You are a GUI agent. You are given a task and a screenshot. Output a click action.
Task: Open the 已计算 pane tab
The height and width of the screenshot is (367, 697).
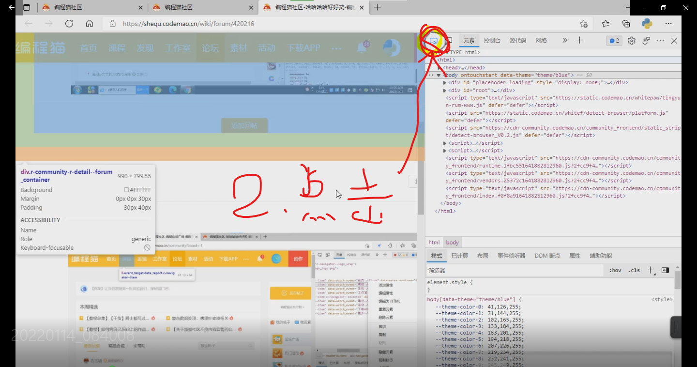click(460, 256)
